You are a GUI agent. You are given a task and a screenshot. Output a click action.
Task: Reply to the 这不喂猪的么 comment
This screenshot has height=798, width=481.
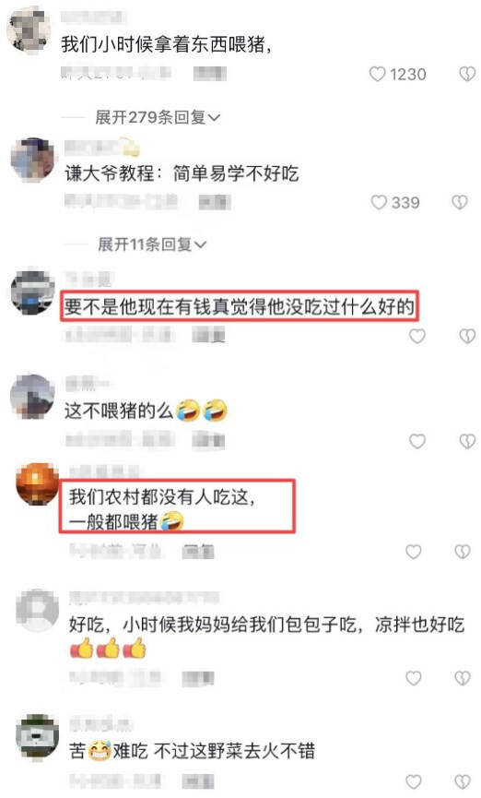(x=208, y=441)
